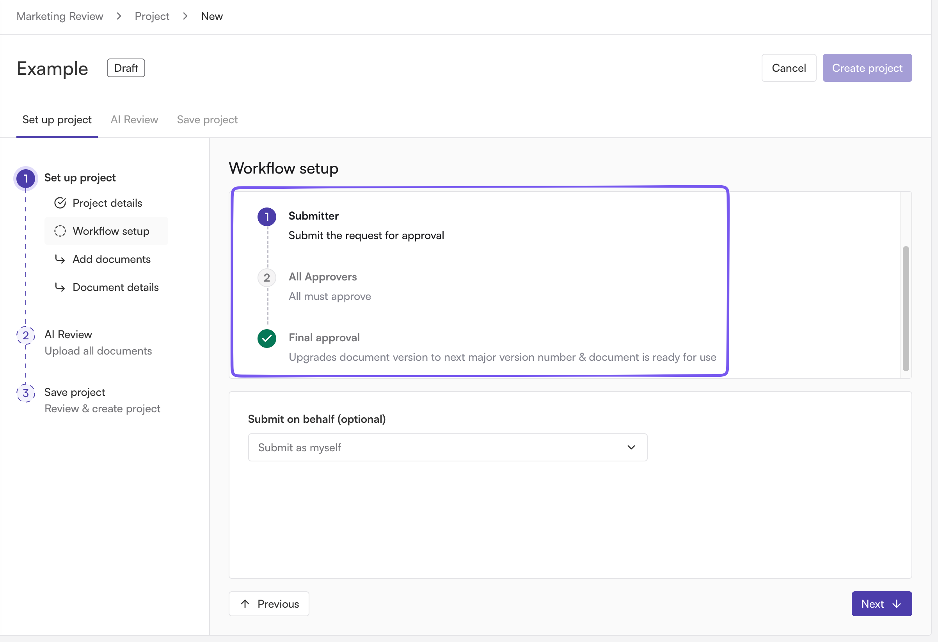Click Upload all documents text
The height and width of the screenshot is (642, 938).
[x=98, y=351]
